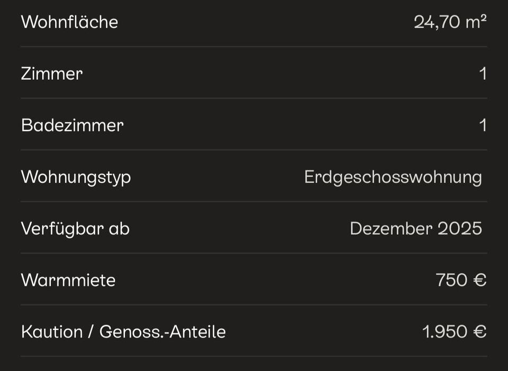Click the word Kaution

pyautogui.click(x=52, y=332)
